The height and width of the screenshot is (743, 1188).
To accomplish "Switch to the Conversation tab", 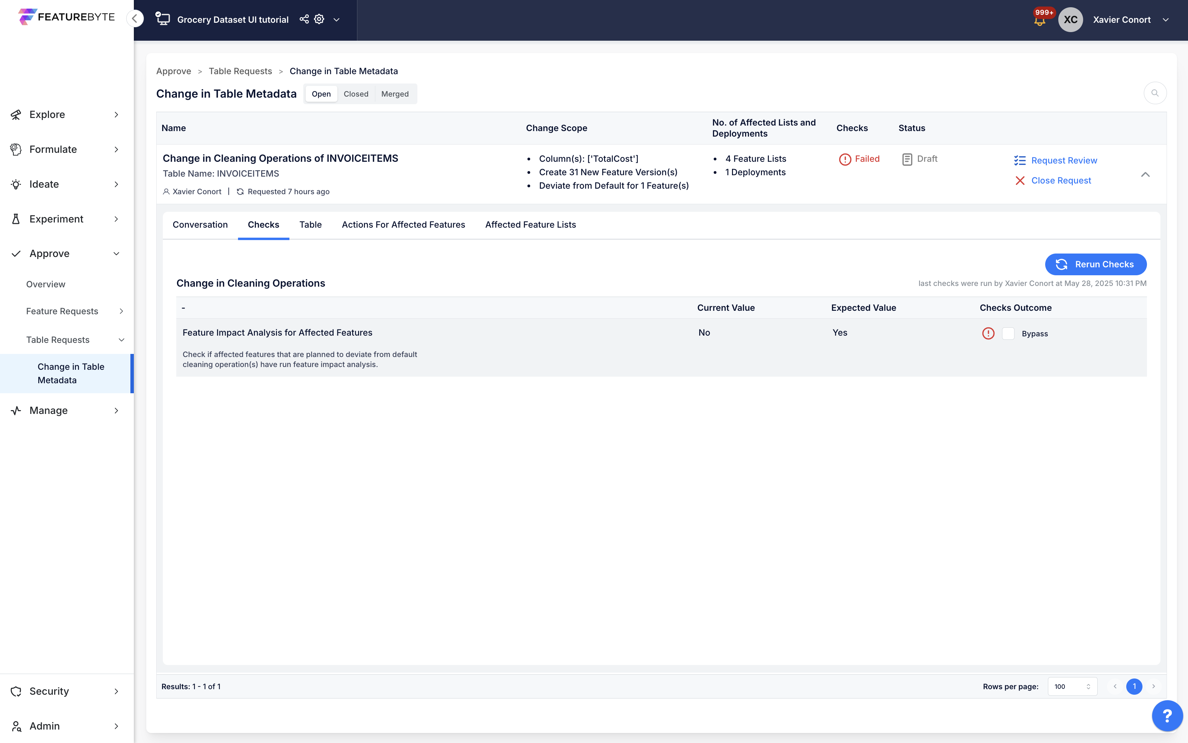I will point(200,225).
